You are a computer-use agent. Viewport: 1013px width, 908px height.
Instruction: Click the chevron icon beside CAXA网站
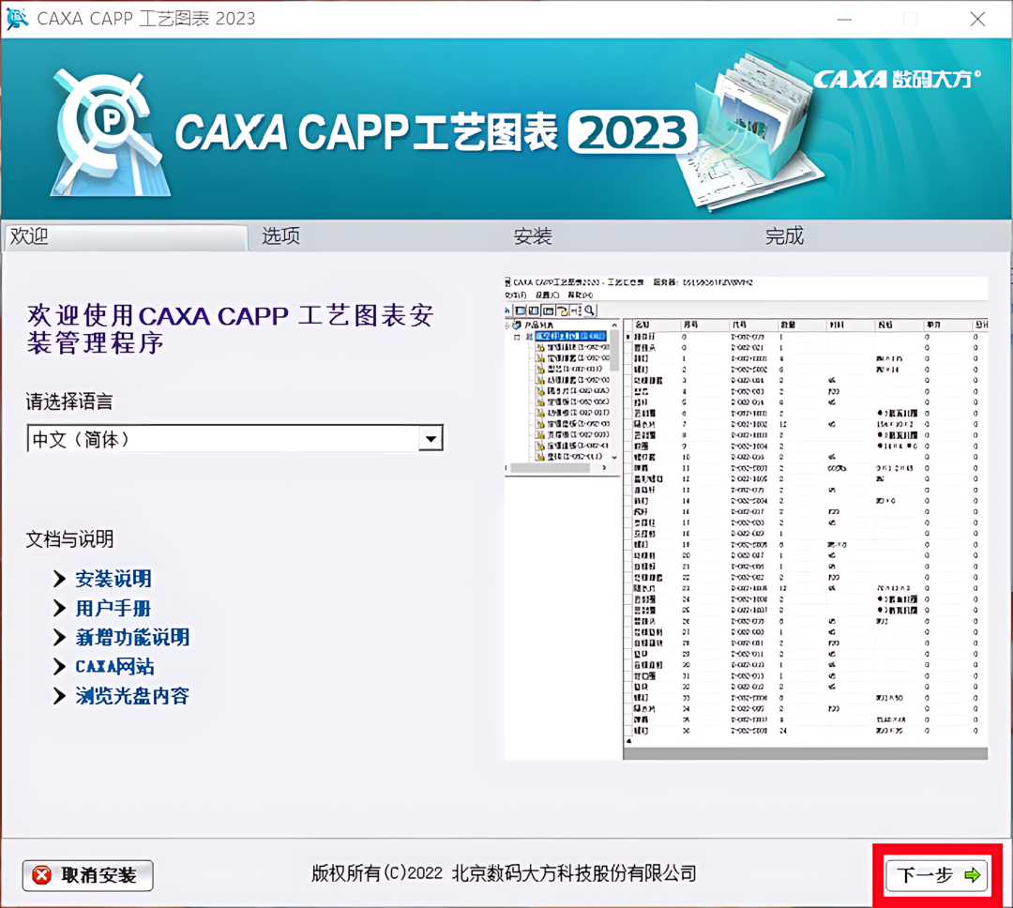click(59, 666)
